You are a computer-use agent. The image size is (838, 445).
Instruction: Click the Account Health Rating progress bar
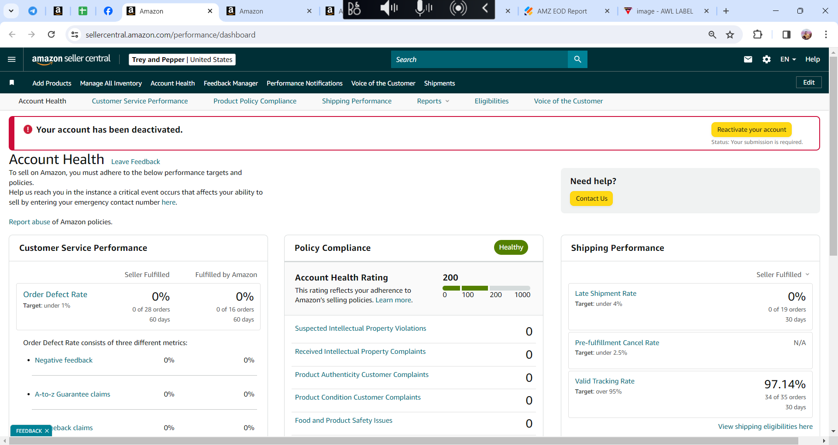point(486,288)
